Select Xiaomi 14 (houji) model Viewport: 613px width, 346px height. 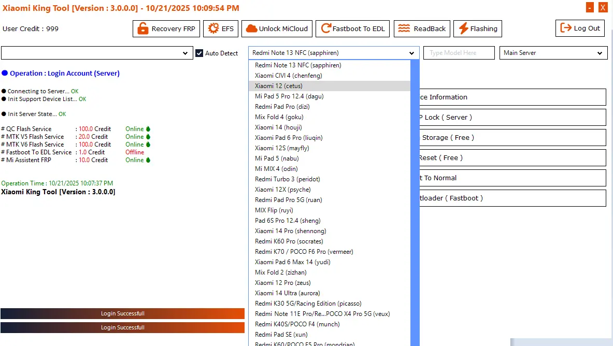tap(330, 127)
